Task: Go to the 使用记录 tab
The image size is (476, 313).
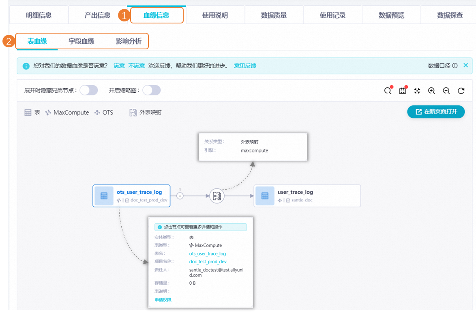Action: [x=332, y=15]
